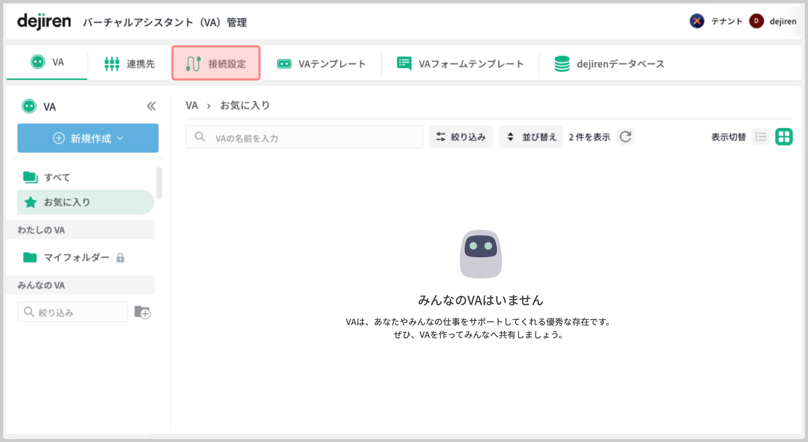Switch to the VAテンプレート tab

321,64
